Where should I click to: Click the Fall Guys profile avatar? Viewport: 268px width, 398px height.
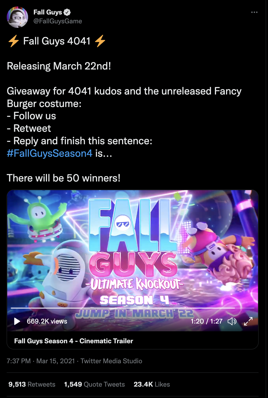pyautogui.click(x=17, y=17)
